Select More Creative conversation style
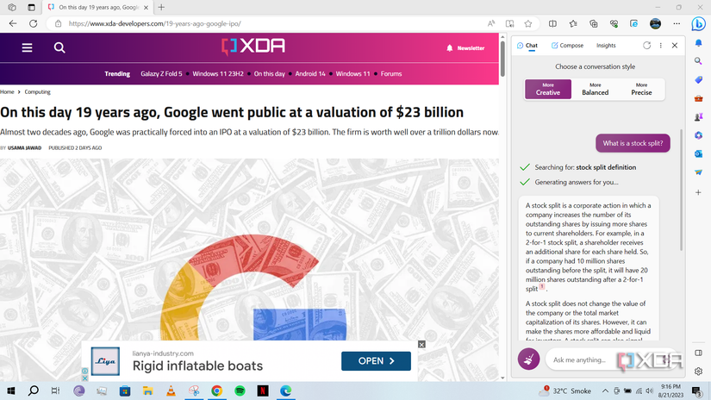711x400 pixels. click(x=548, y=89)
